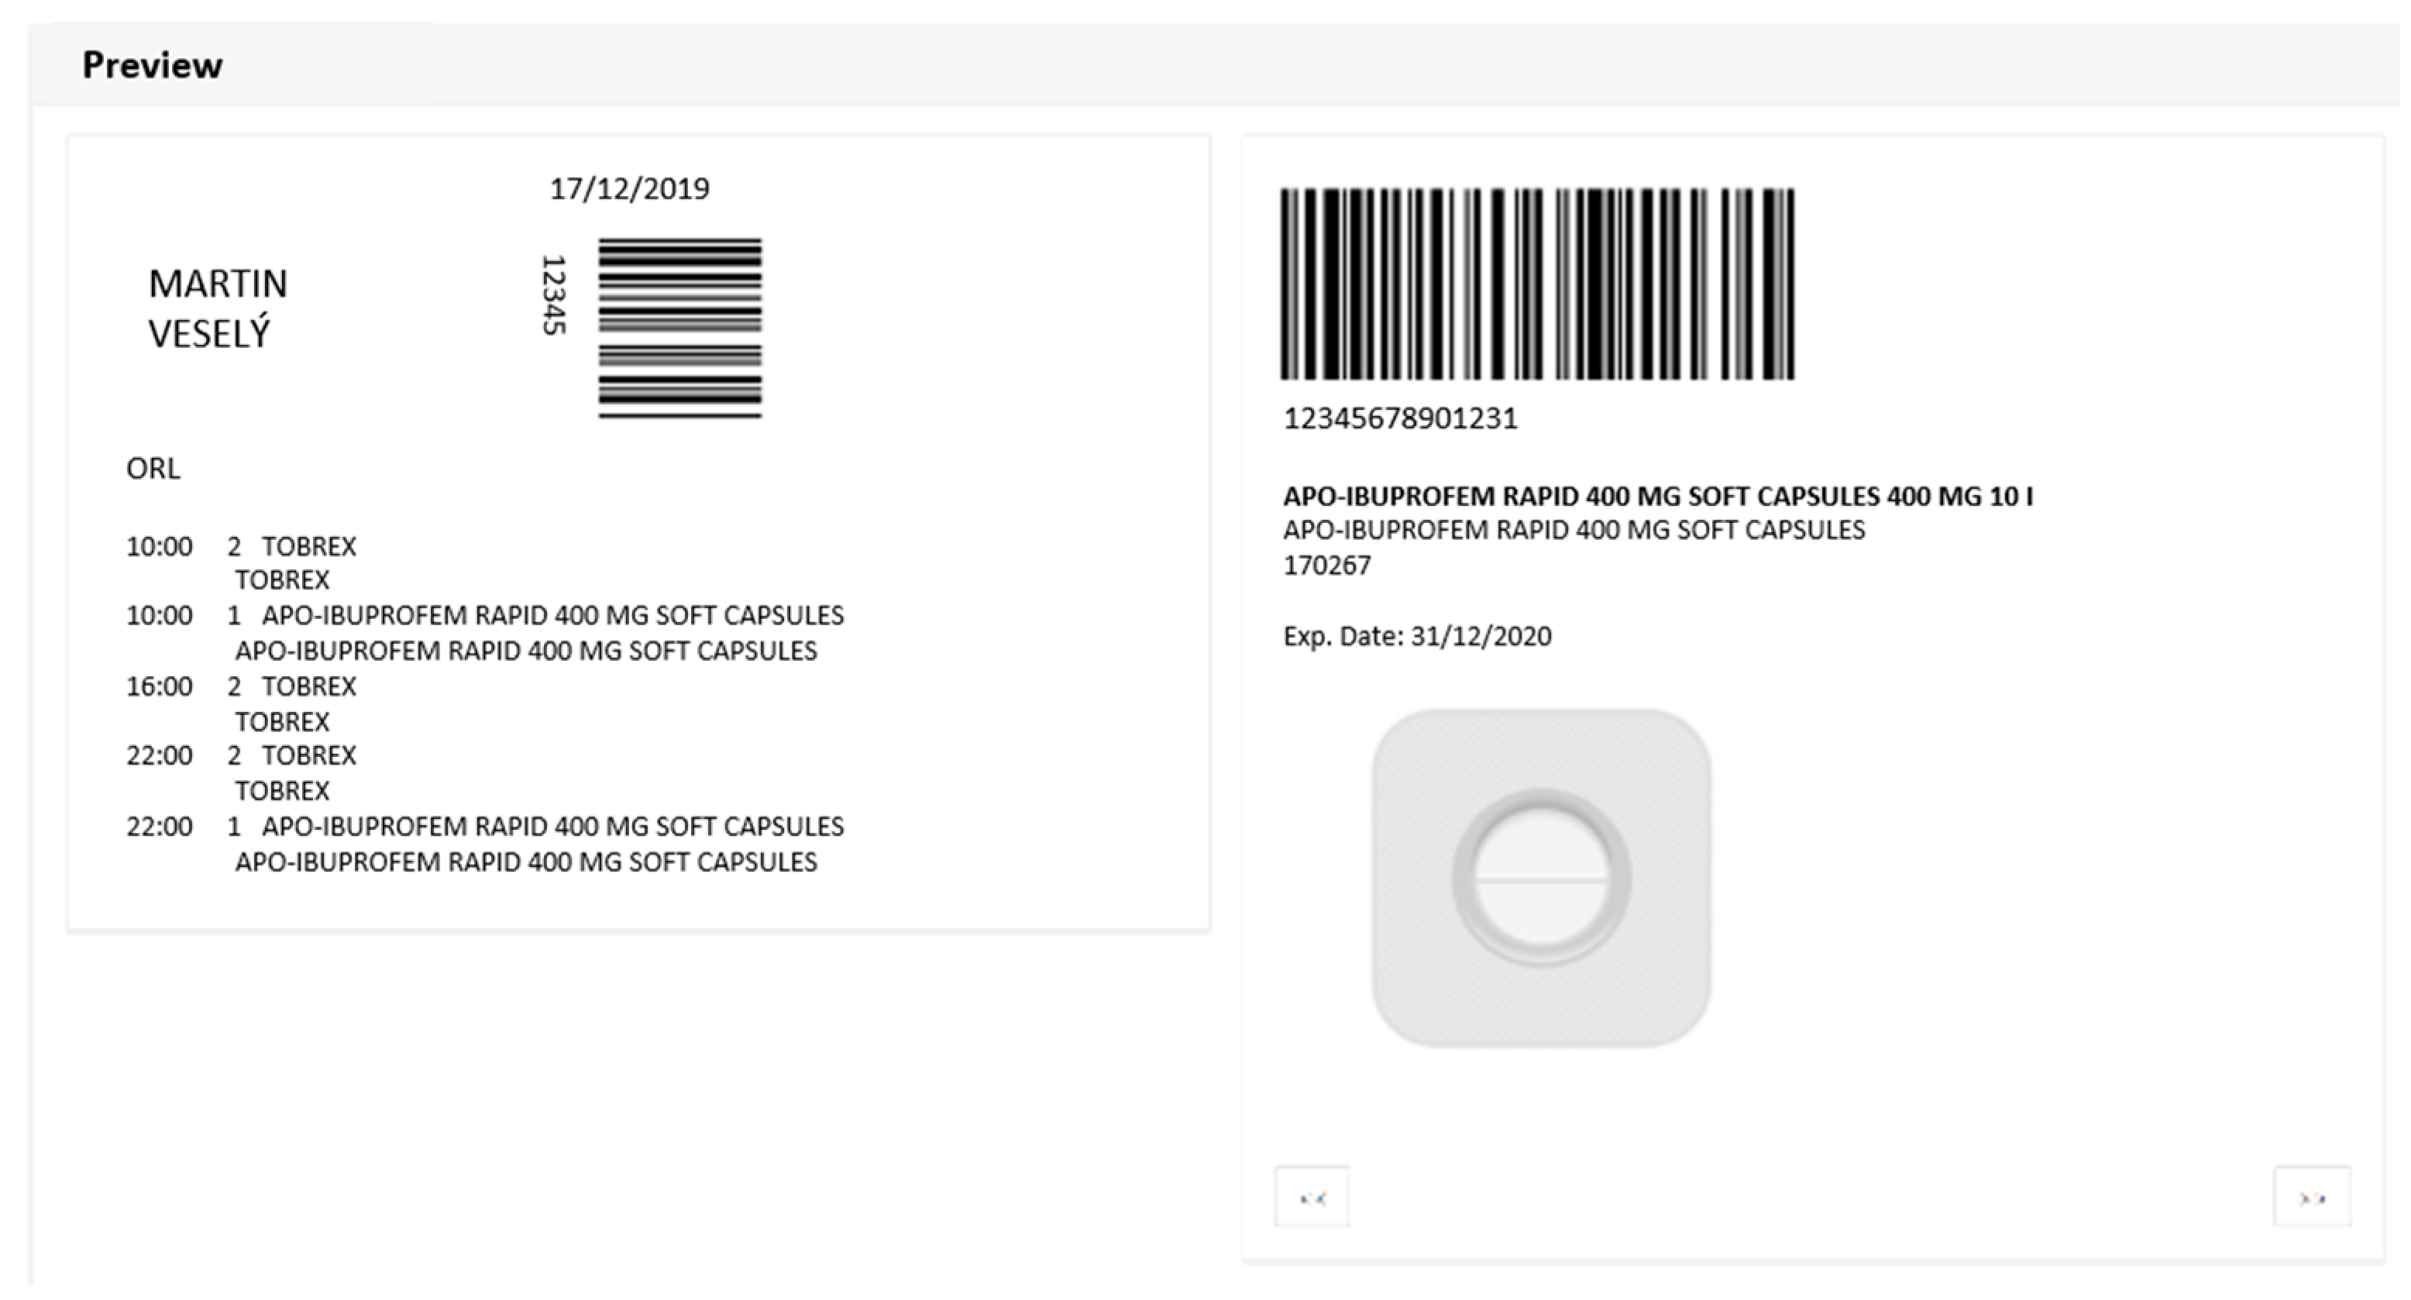Click patient name MARTIN VESELÝ
Viewport: 2411px width, 1300px height.
pyautogui.click(x=217, y=308)
